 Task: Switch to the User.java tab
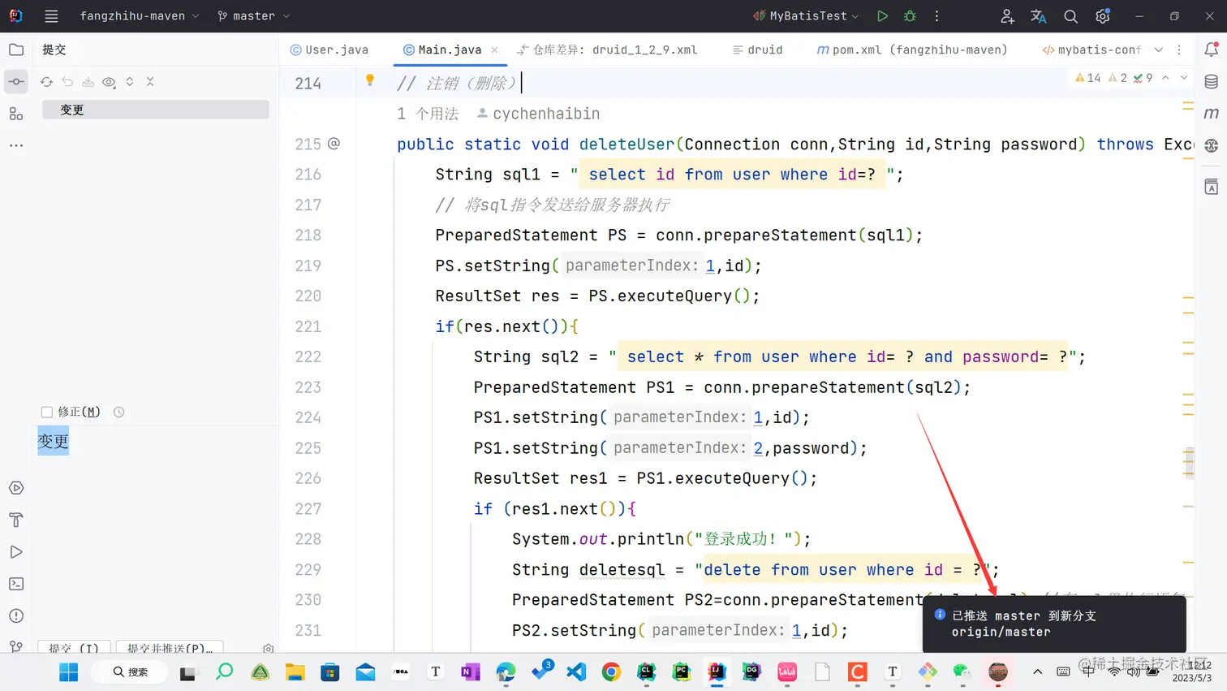[x=329, y=50]
